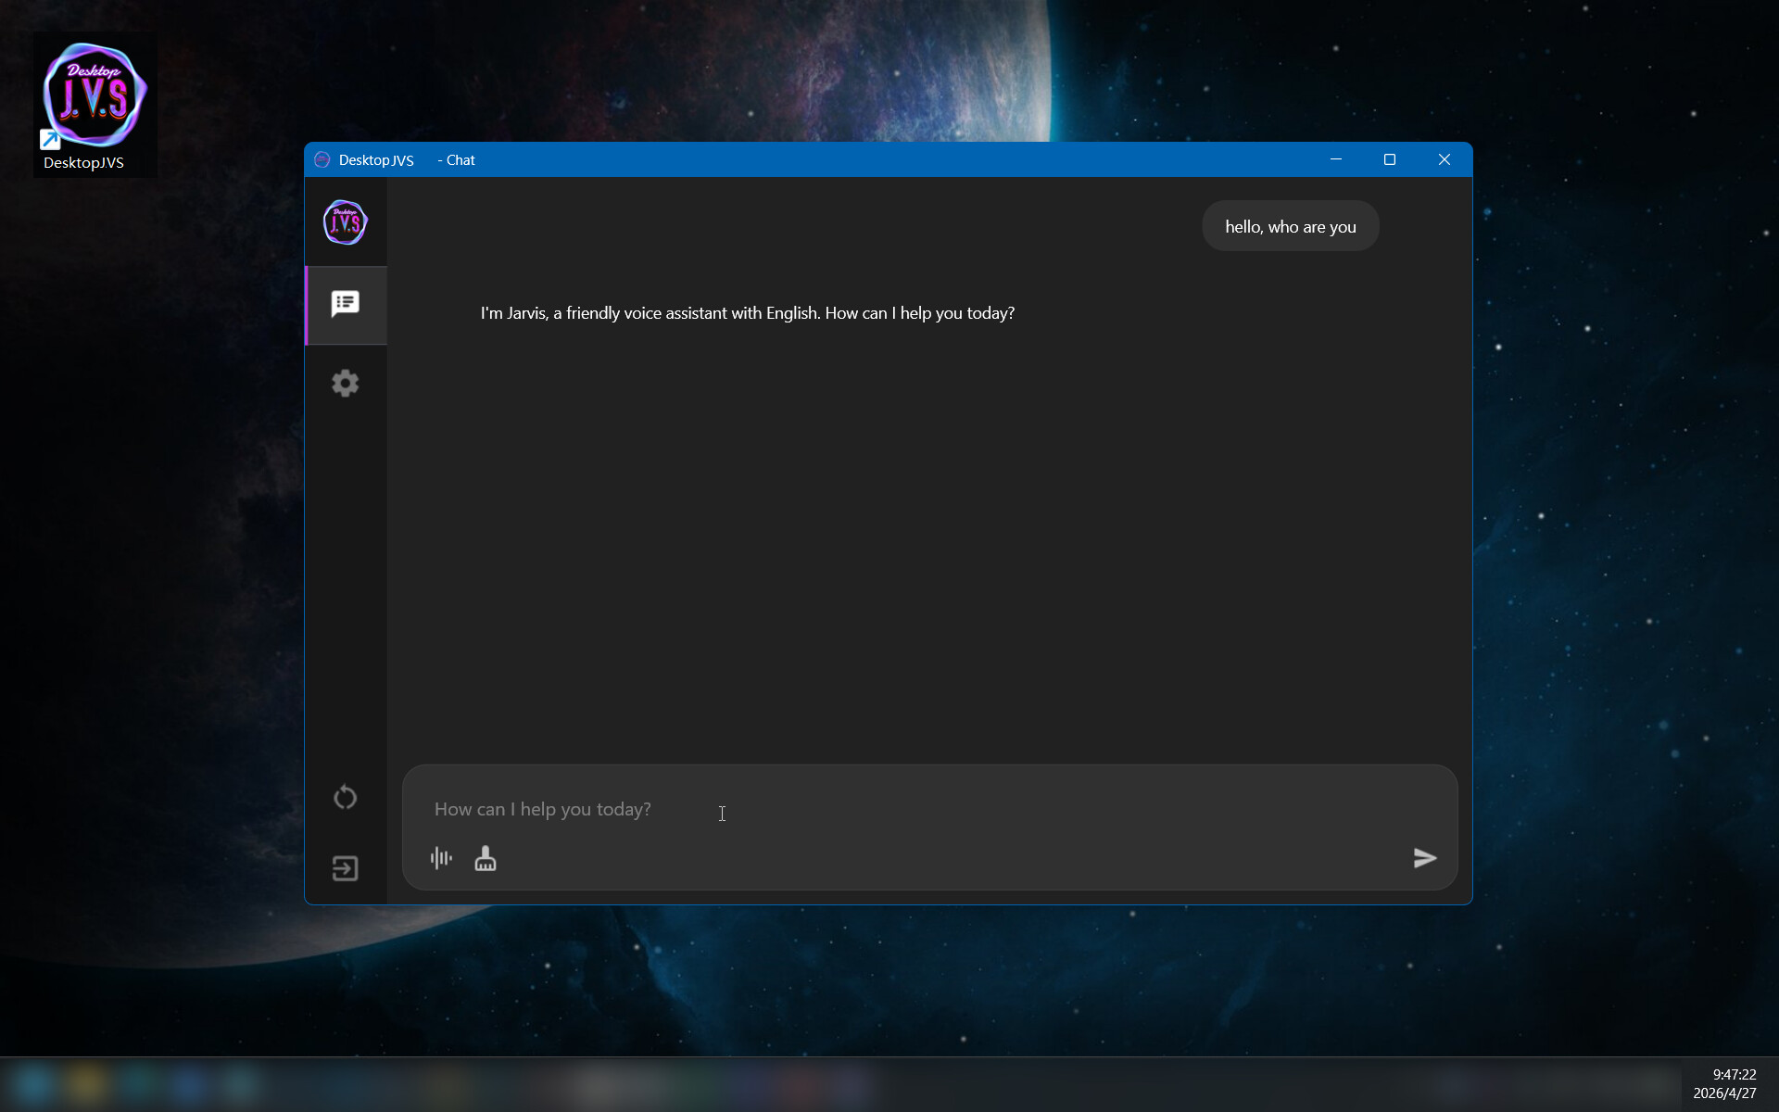Send the message with the arrow icon

coord(1425,858)
